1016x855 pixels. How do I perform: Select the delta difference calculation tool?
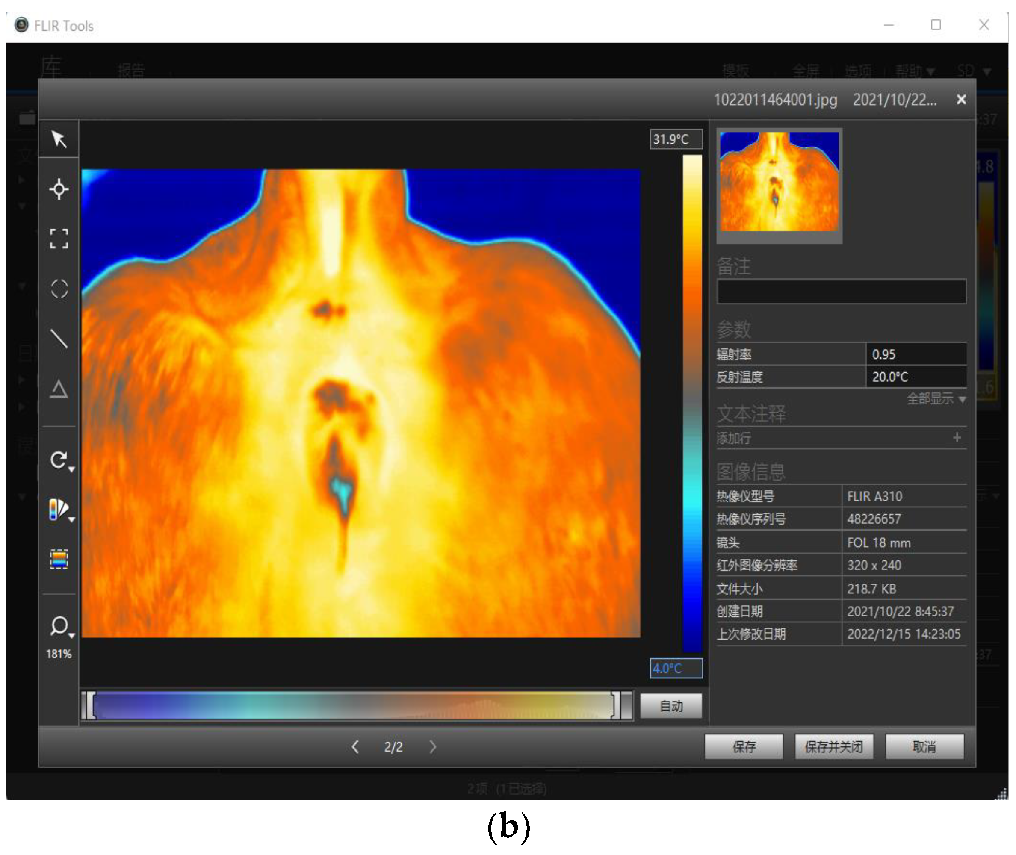(59, 389)
